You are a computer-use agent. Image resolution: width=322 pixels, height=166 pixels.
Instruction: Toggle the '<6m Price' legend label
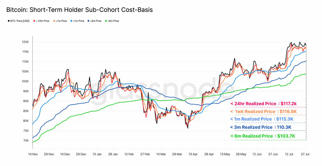click(113, 21)
